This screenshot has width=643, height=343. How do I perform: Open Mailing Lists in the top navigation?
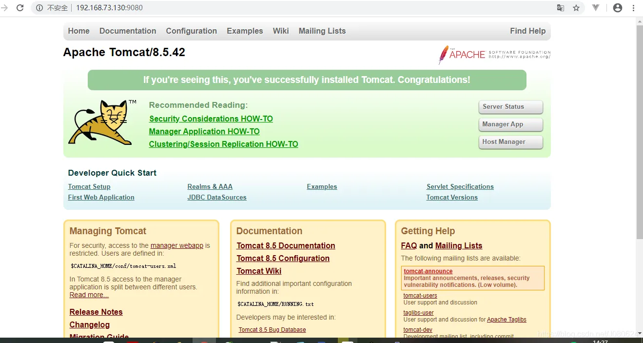[x=322, y=31]
